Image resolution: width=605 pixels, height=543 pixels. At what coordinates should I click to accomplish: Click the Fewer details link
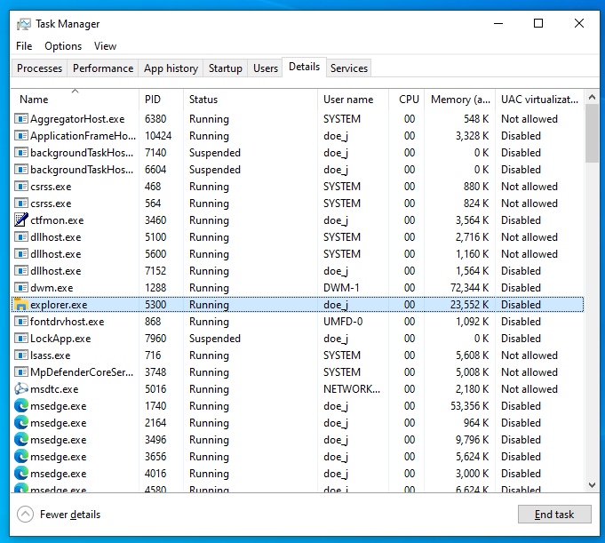(70, 515)
